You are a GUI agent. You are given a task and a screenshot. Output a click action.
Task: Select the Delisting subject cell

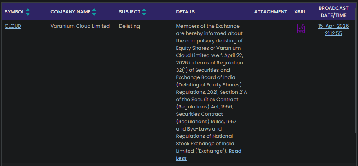click(x=129, y=26)
